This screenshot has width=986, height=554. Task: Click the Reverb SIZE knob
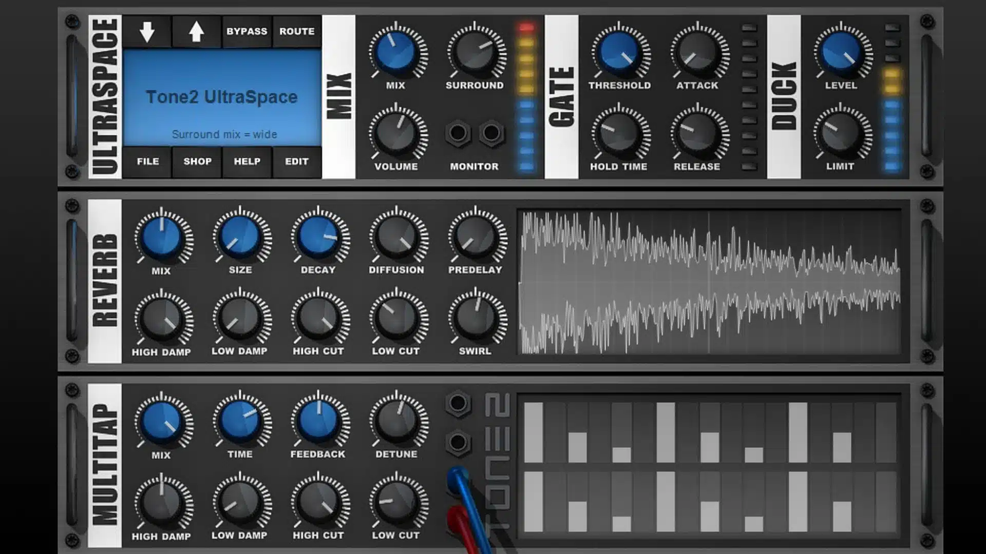tap(240, 237)
